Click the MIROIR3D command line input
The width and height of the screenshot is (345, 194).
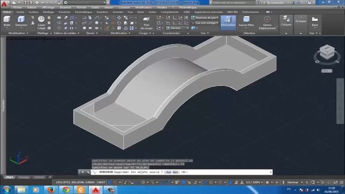pos(182,172)
